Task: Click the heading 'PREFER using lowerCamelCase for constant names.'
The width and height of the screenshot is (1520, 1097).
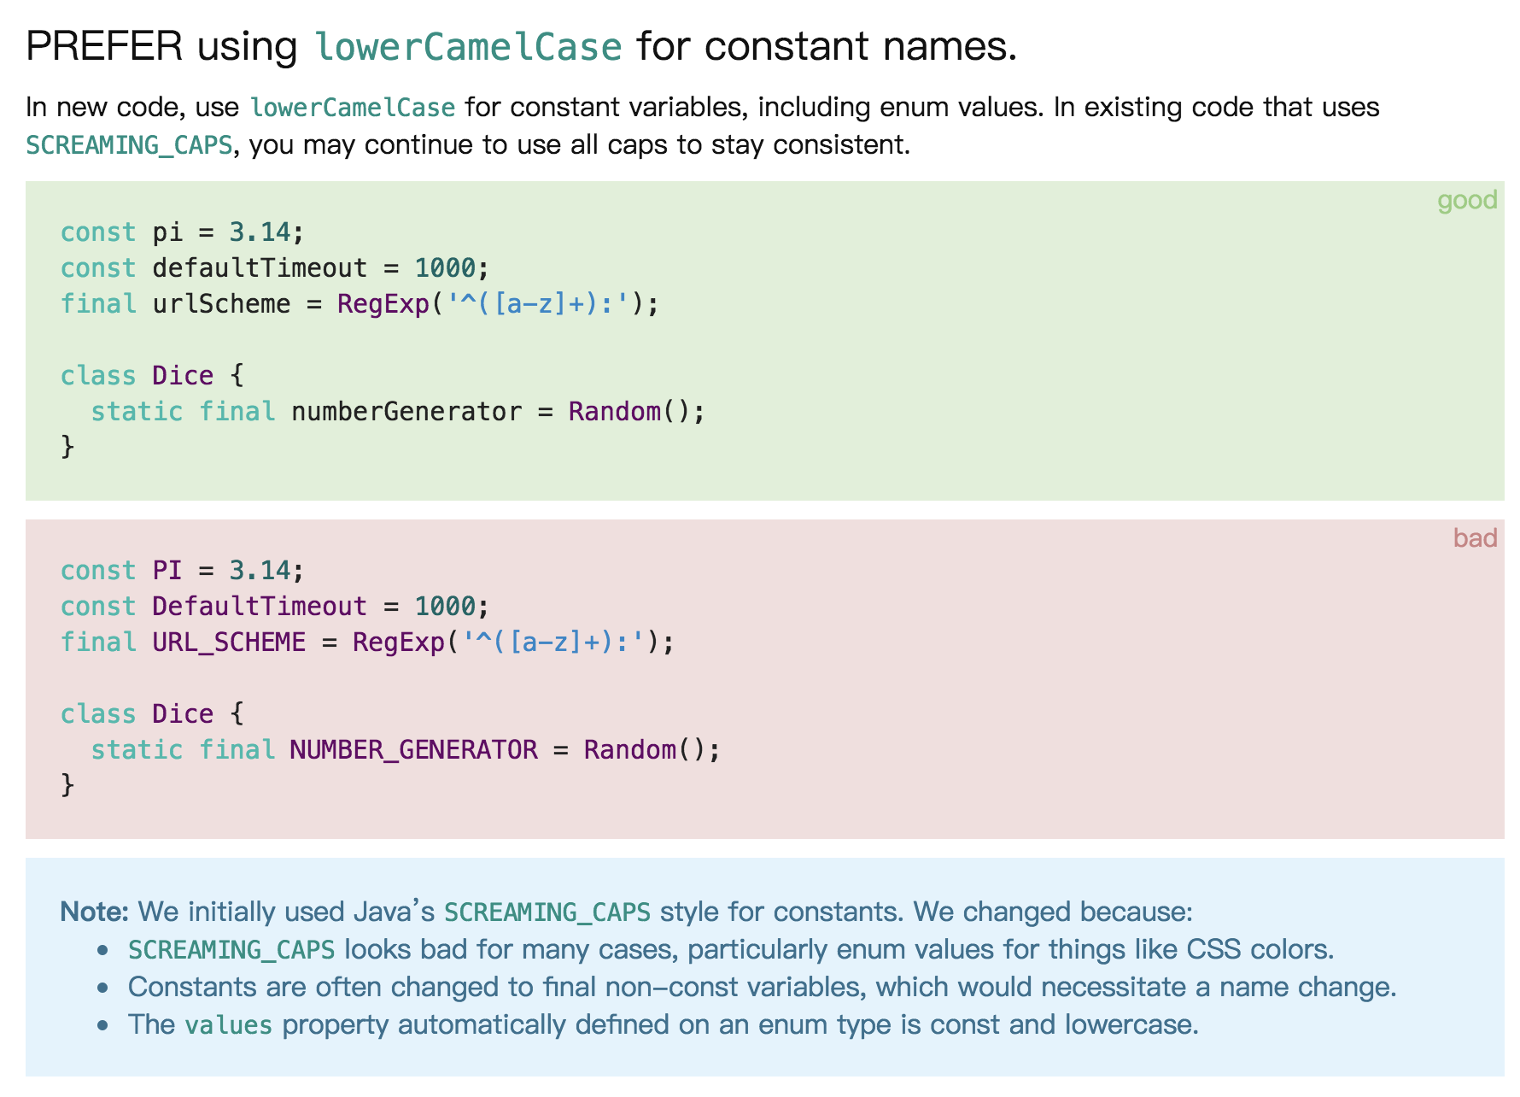Action: pyautogui.click(x=522, y=46)
